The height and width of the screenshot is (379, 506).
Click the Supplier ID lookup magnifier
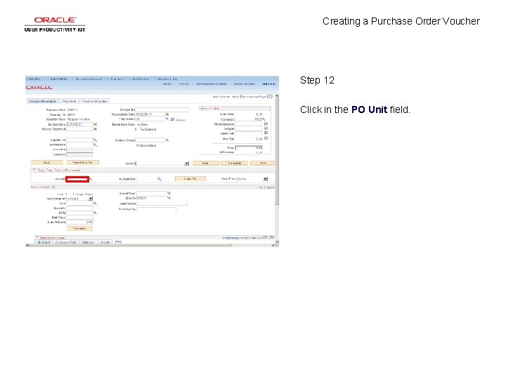(x=95, y=140)
